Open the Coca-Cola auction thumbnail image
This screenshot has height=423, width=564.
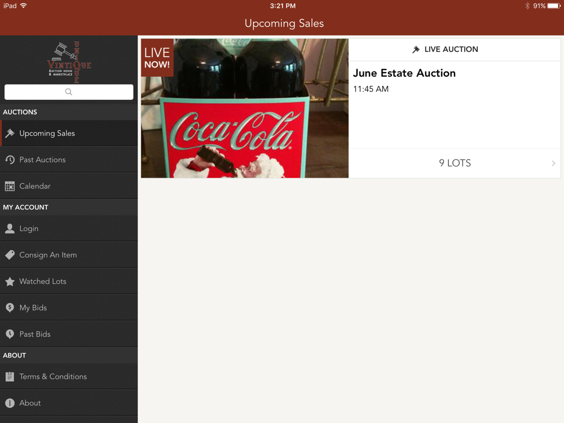click(245, 108)
